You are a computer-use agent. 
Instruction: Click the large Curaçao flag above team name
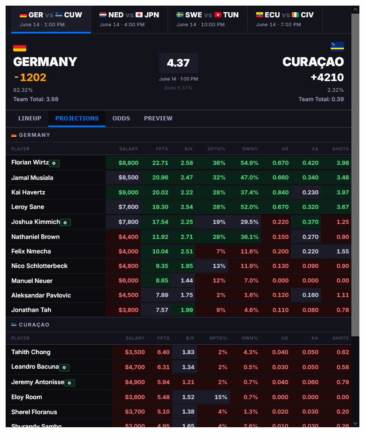pyautogui.click(x=337, y=47)
